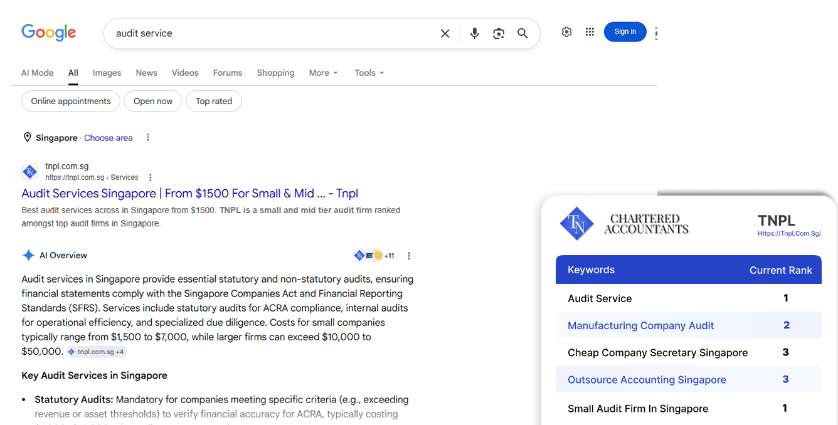
Task: Select the Manufacturing Company Audit keyword
Action: click(640, 325)
